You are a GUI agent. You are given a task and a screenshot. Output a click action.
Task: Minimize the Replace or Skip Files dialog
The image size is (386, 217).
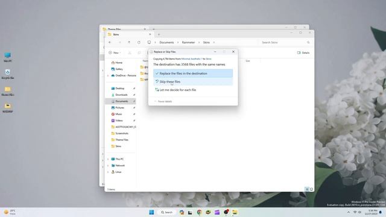[x=215, y=52]
